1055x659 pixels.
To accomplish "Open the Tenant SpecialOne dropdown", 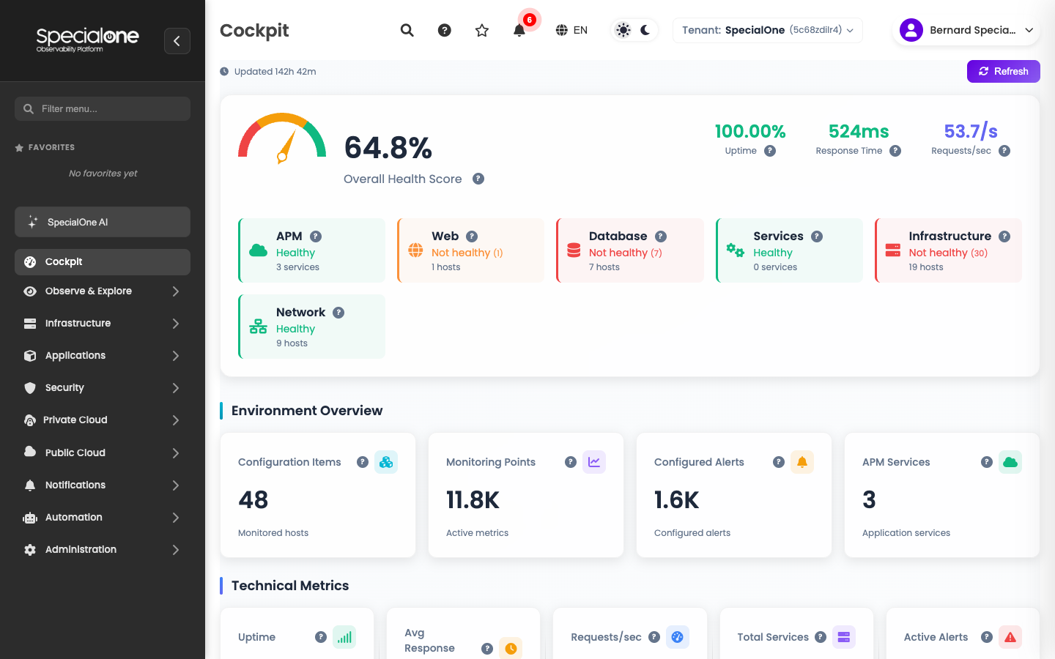I will tap(768, 30).
